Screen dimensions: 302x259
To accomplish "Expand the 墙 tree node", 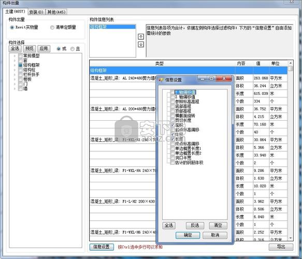I will pyautogui.click(x=15, y=89).
